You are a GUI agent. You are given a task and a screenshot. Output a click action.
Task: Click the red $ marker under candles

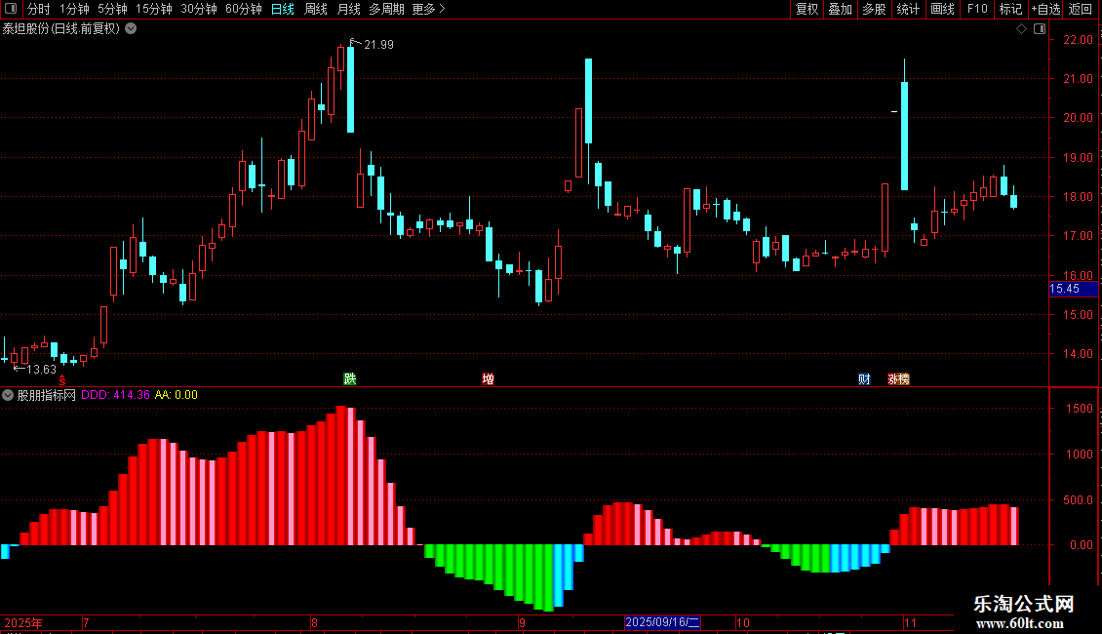click(x=61, y=380)
